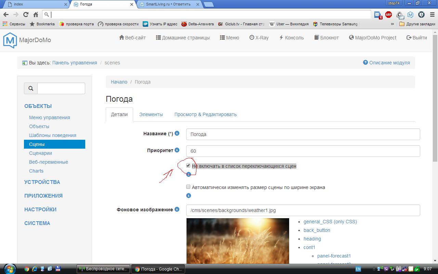Viewport: 438px width, 274px height.
Task: Click info icon beside Фоновое изображение
Action: tap(177, 209)
